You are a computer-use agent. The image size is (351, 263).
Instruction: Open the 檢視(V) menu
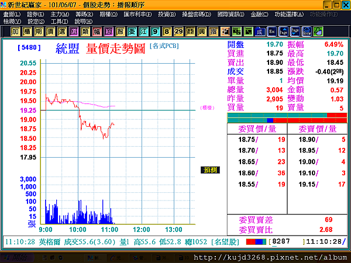click(x=12, y=22)
